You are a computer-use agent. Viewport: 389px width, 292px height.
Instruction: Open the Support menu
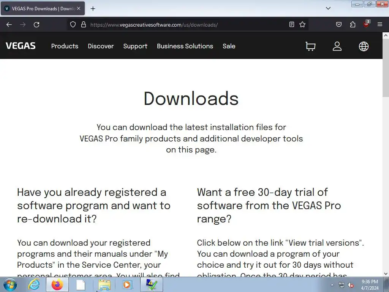coord(135,46)
